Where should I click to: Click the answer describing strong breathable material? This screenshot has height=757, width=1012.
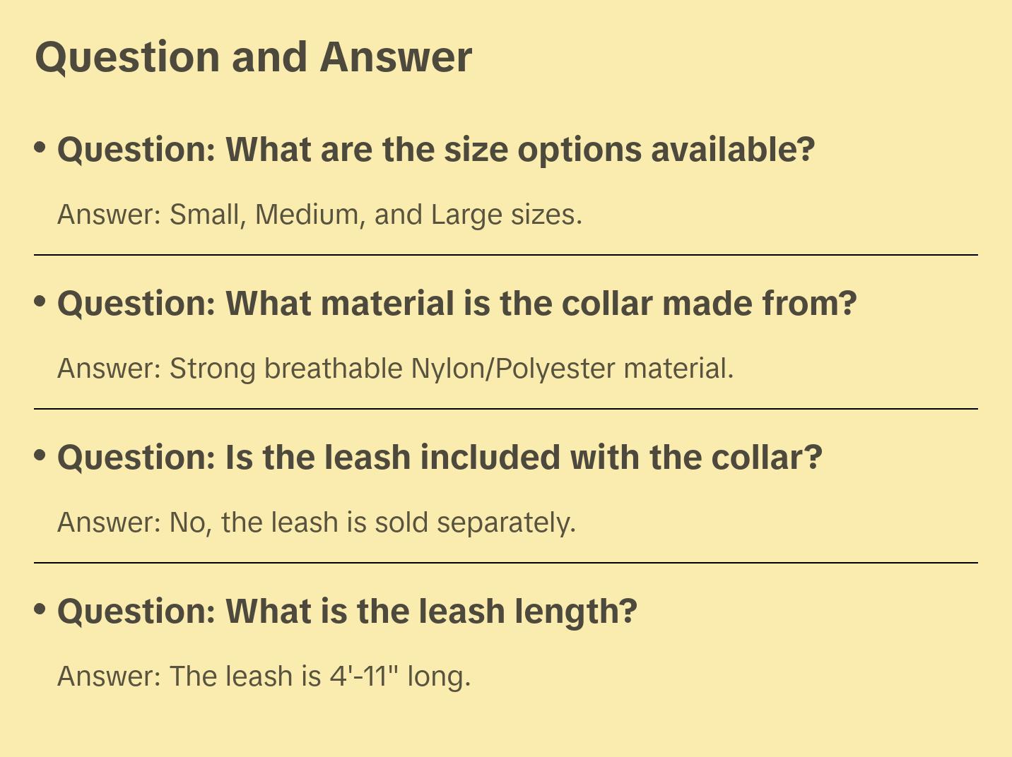(395, 369)
